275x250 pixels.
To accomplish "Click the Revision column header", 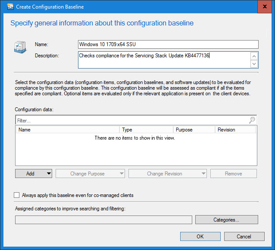I will click(x=235, y=130).
